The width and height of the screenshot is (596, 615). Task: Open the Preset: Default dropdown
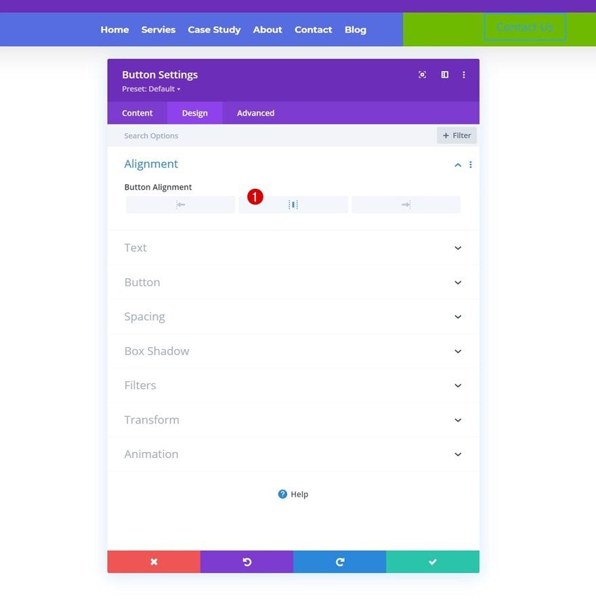pyautogui.click(x=151, y=89)
